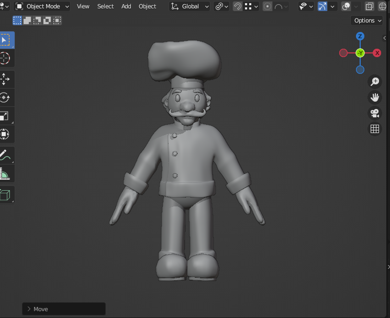
Task: Activate the 3D Cursor tool
Action: tap(6, 58)
